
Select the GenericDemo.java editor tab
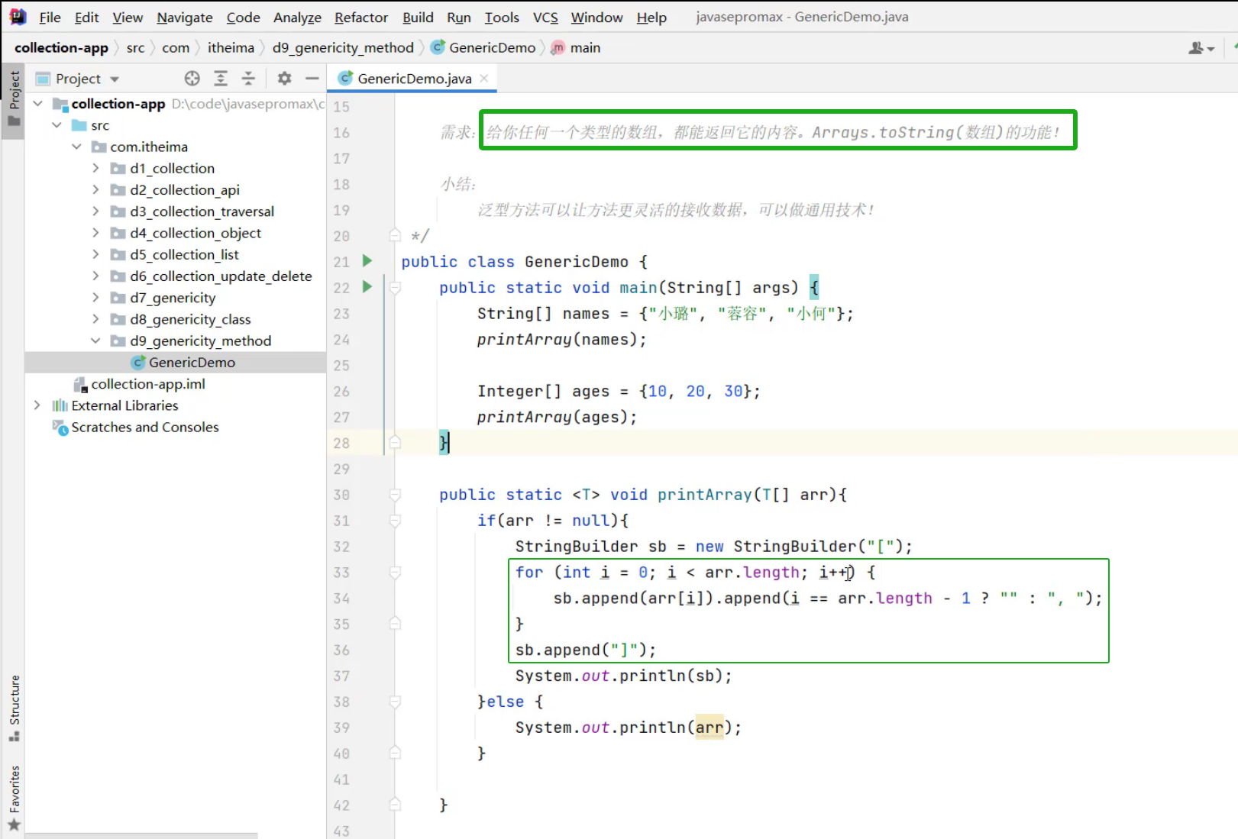click(x=412, y=79)
